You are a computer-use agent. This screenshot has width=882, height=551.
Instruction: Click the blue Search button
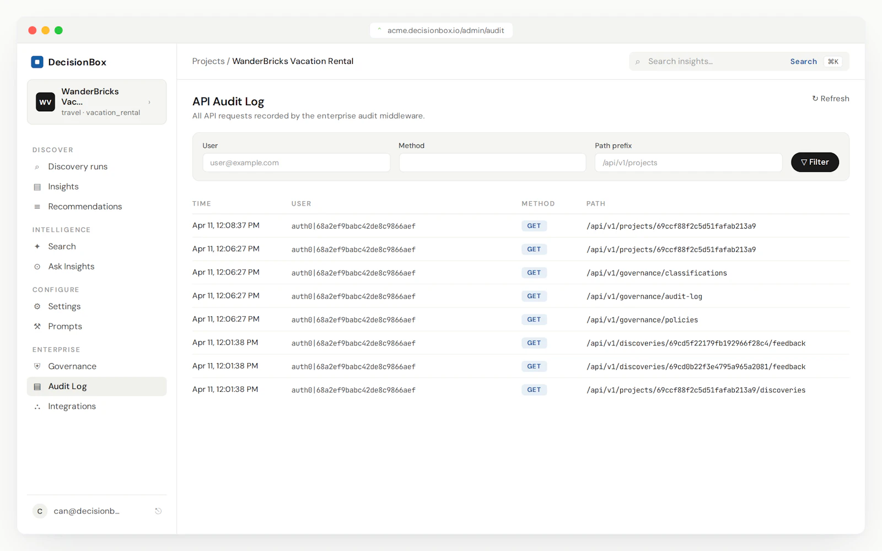point(803,62)
